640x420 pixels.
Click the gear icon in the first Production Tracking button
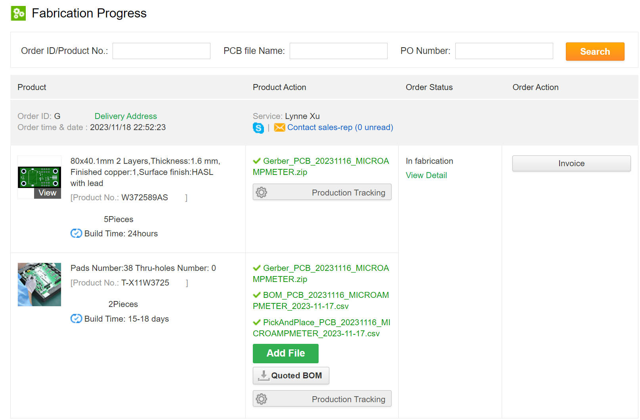coord(262,192)
